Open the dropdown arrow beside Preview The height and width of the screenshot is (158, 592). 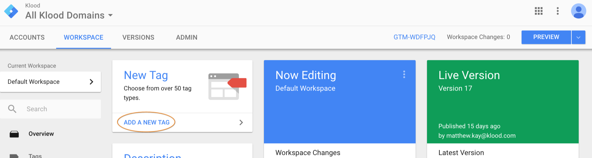click(x=578, y=37)
